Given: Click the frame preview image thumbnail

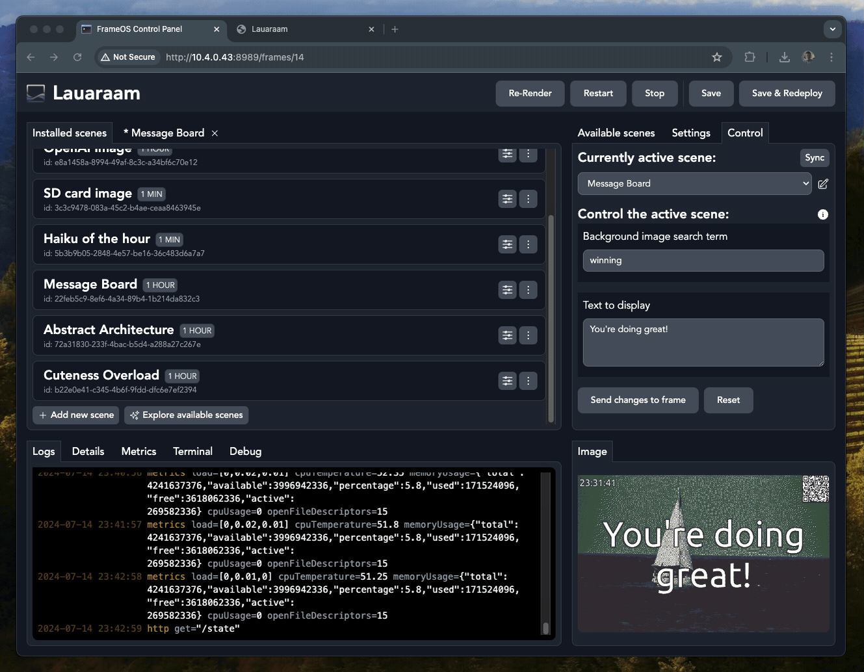Looking at the screenshot, I should pos(703,554).
